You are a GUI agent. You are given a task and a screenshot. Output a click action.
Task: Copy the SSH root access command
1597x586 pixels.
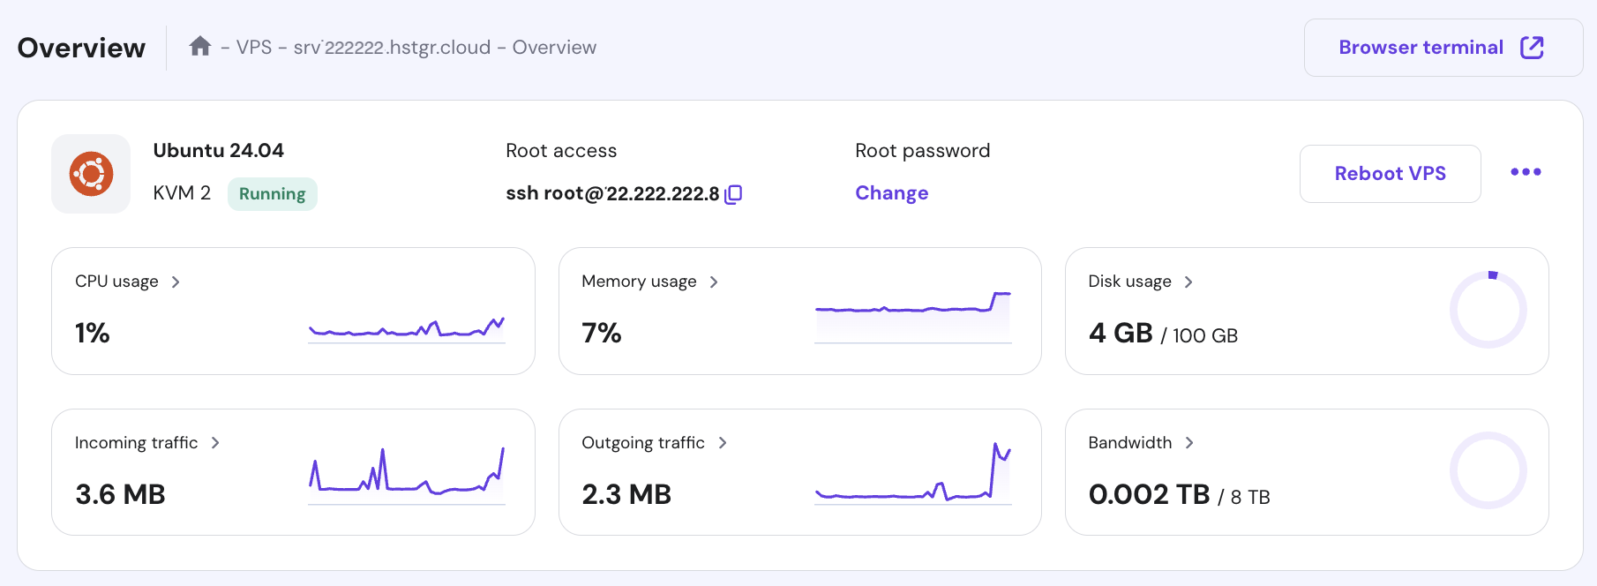point(733,194)
